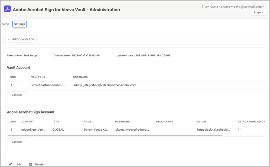The width and height of the screenshot is (270, 167).
Task: Open the Add Connection form
Action: tap(21, 39)
